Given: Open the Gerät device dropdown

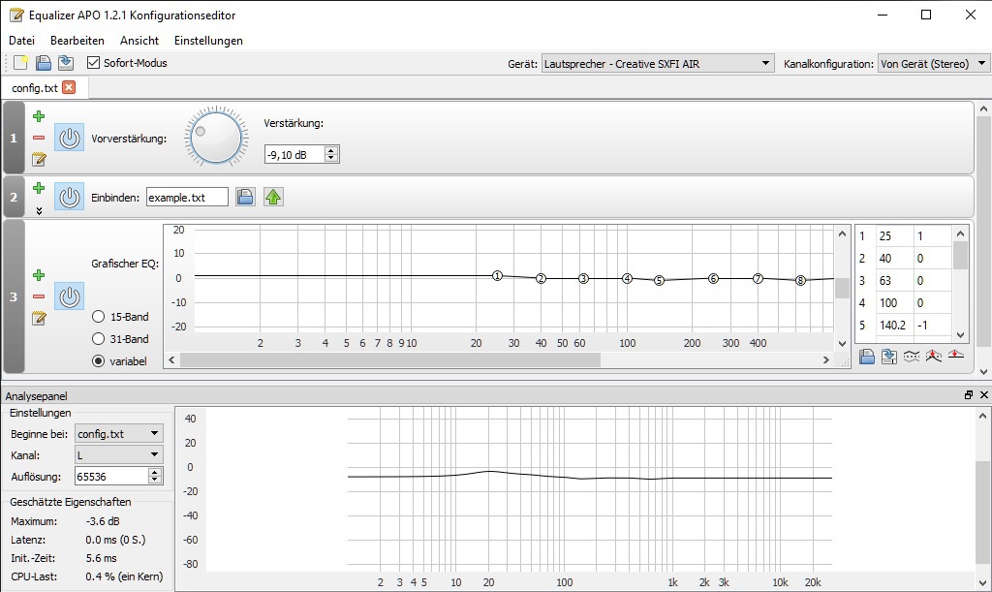Looking at the screenshot, I should click(x=657, y=64).
